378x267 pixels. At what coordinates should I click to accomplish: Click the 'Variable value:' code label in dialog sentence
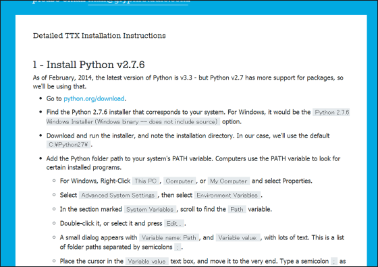(238, 238)
